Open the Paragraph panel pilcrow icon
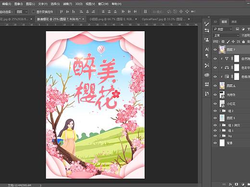Image resolution: width=250 pixels, height=187 pixels. click(x=207, y=56)
